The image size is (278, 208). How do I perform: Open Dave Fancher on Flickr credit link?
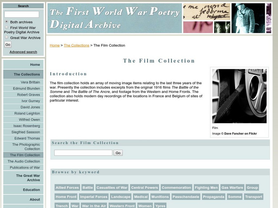(240, 133)
